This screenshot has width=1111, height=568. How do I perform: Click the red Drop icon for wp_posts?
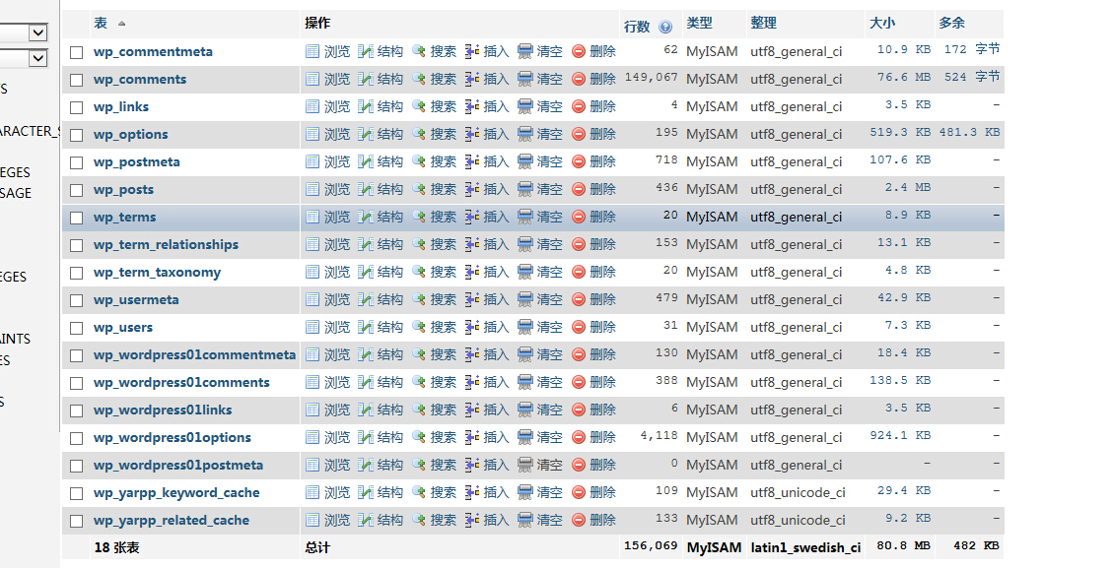point(579,189)
